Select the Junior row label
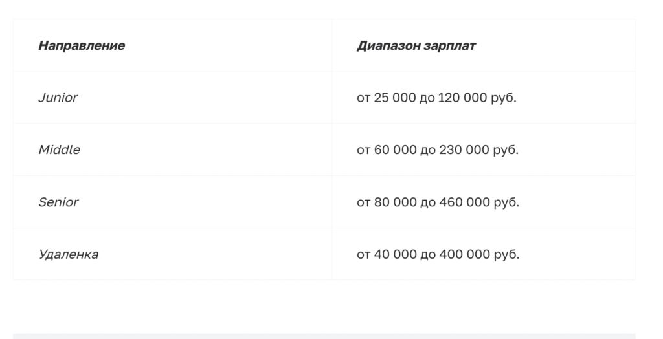This screenshot has height=339, width=663. 58,98
